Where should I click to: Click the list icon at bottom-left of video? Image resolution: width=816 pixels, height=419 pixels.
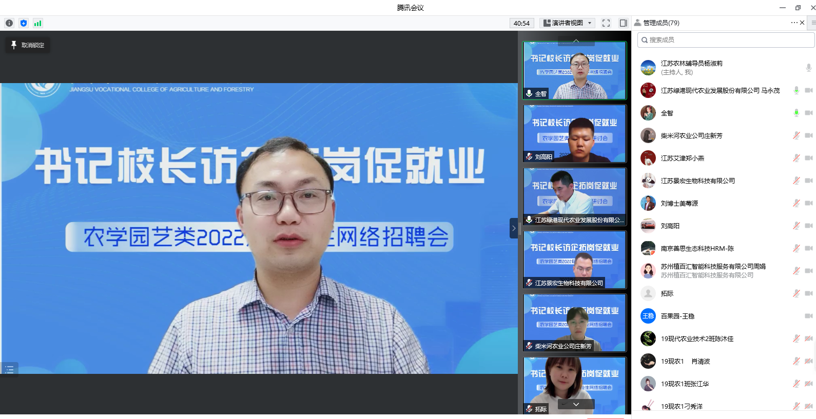coord(9,369)
